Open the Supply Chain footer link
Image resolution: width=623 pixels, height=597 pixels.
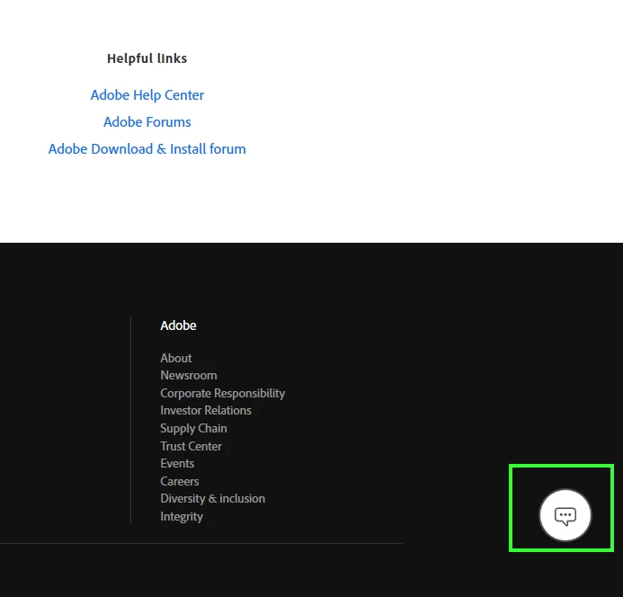(193, 429)
